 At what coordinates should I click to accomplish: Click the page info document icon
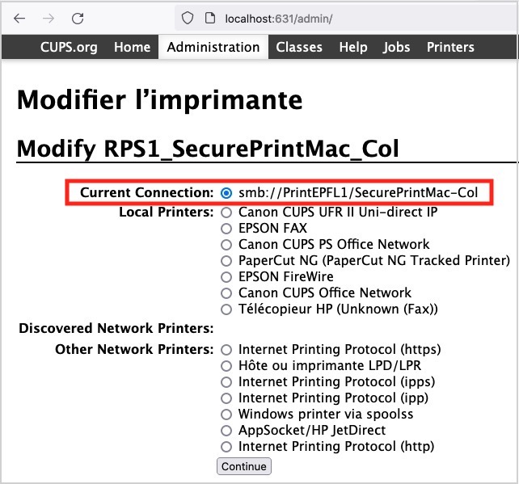(x=208, y=18)
